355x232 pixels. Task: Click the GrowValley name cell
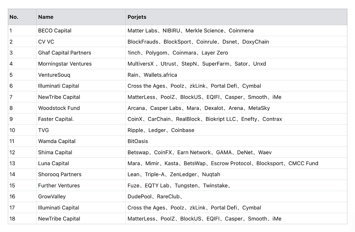point(81,197)
